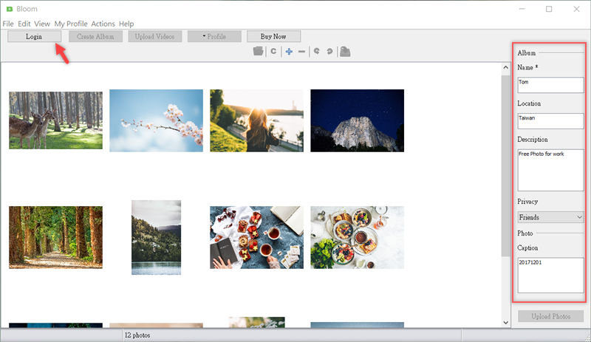The height and width of the screenshot is (342, 591).
Task: Click the photo grid vertical scrollbar
Action: tap(505, 185)
